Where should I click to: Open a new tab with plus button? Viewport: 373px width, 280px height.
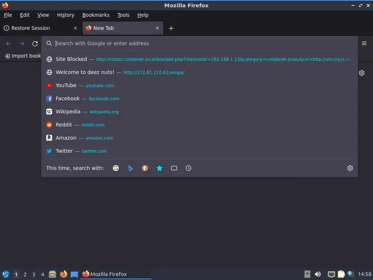[x=171, y=28]
